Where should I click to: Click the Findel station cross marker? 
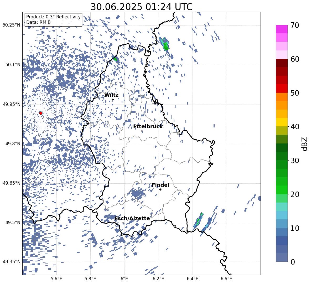tap(160, 190)
